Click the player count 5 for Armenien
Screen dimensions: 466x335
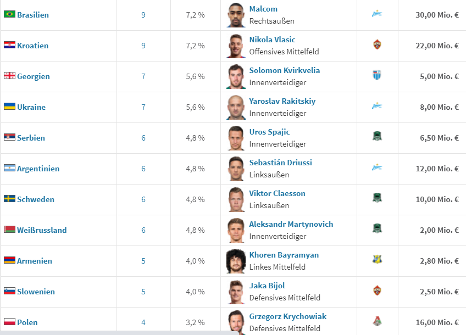coord(143,261)
